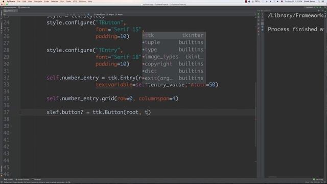Open the Run menu
This screenshot has width=327, height=184.
(x=62, y=2)
